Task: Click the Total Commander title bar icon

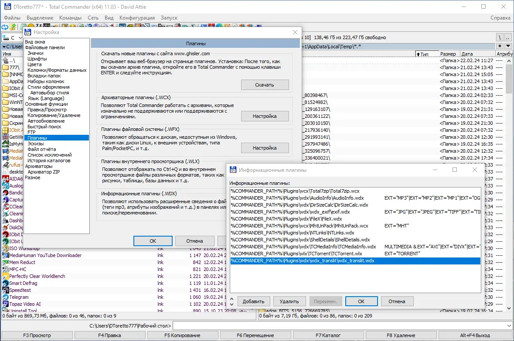Action: pos(7,7)
